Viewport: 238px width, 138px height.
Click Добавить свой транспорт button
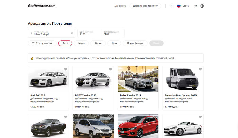145,6
